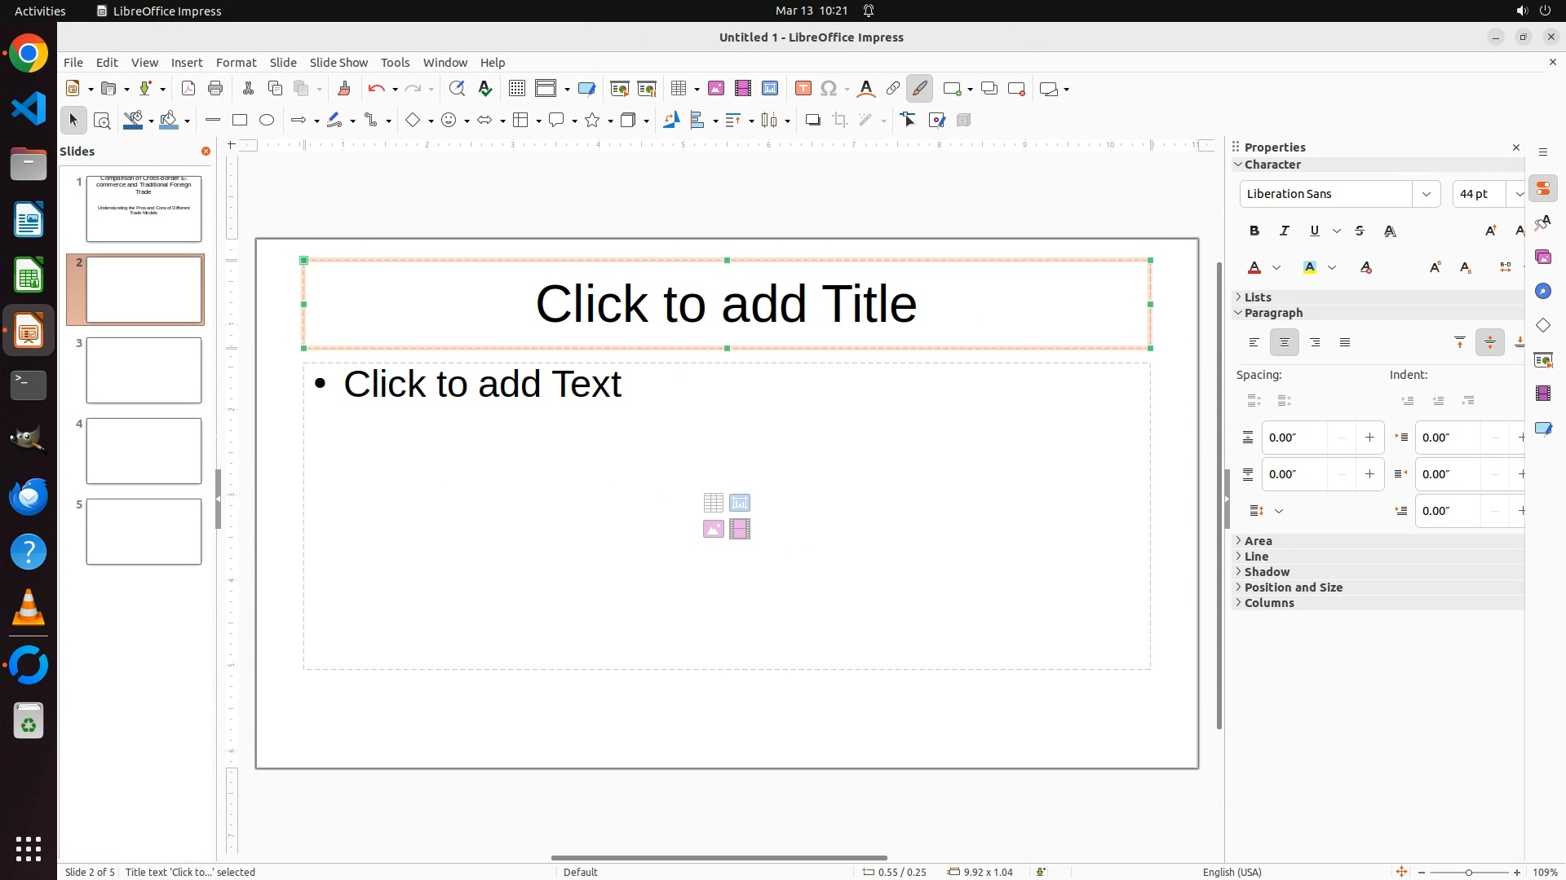Image resolution: width=1566 pixels, height=880 pixels.
Task: Click the Default master slide label in the status bar
Action: 581,872
